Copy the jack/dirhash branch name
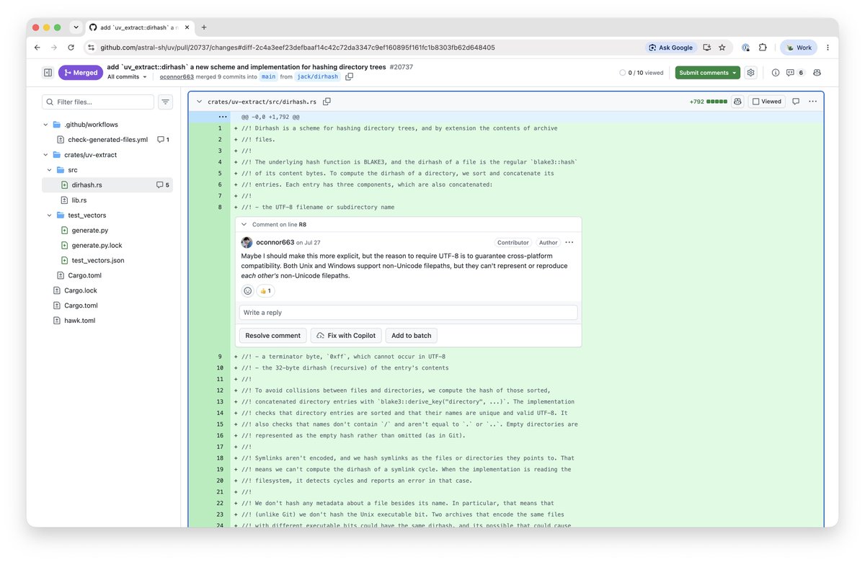Viewport: 865px width, 562px height. pyautogui.click(x=349, y=76)
